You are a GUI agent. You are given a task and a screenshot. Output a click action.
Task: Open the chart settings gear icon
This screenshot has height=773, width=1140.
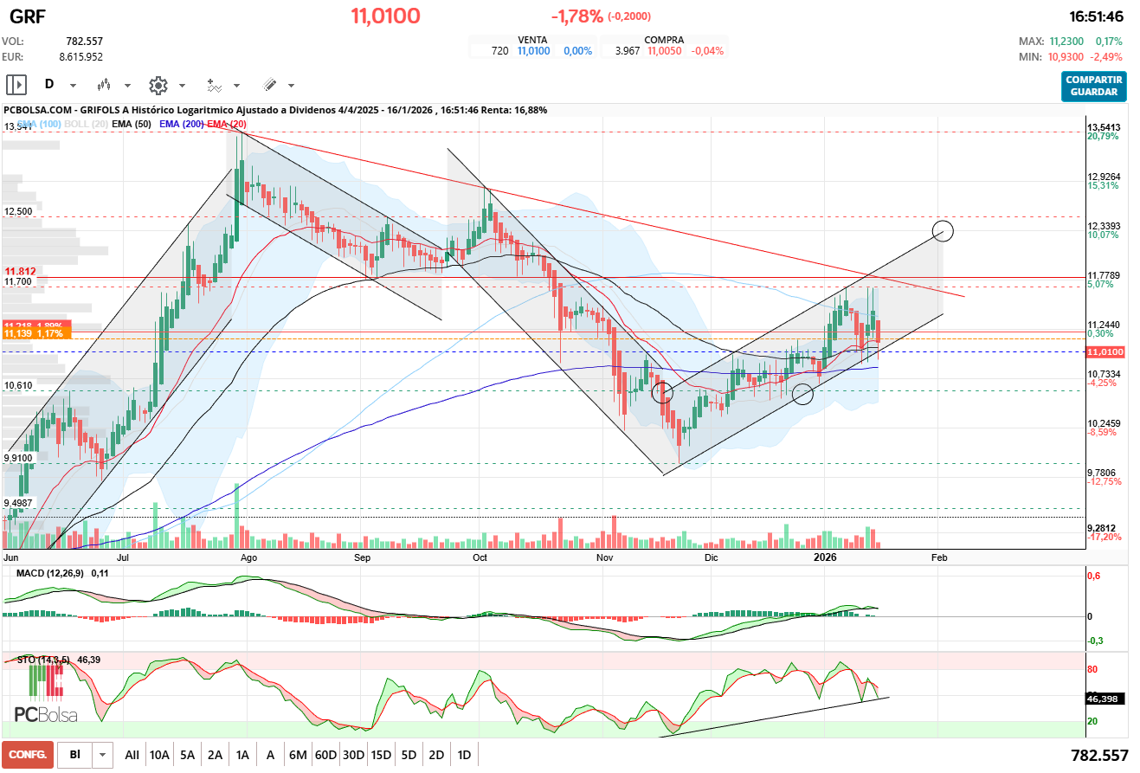(158, 85)
